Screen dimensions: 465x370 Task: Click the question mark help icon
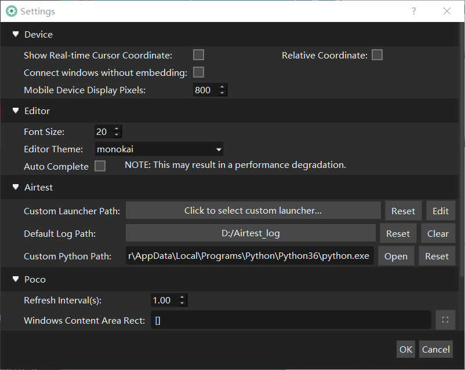pos(413,11)
